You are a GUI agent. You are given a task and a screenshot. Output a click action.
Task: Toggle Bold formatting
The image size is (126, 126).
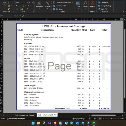coord(17,6)
